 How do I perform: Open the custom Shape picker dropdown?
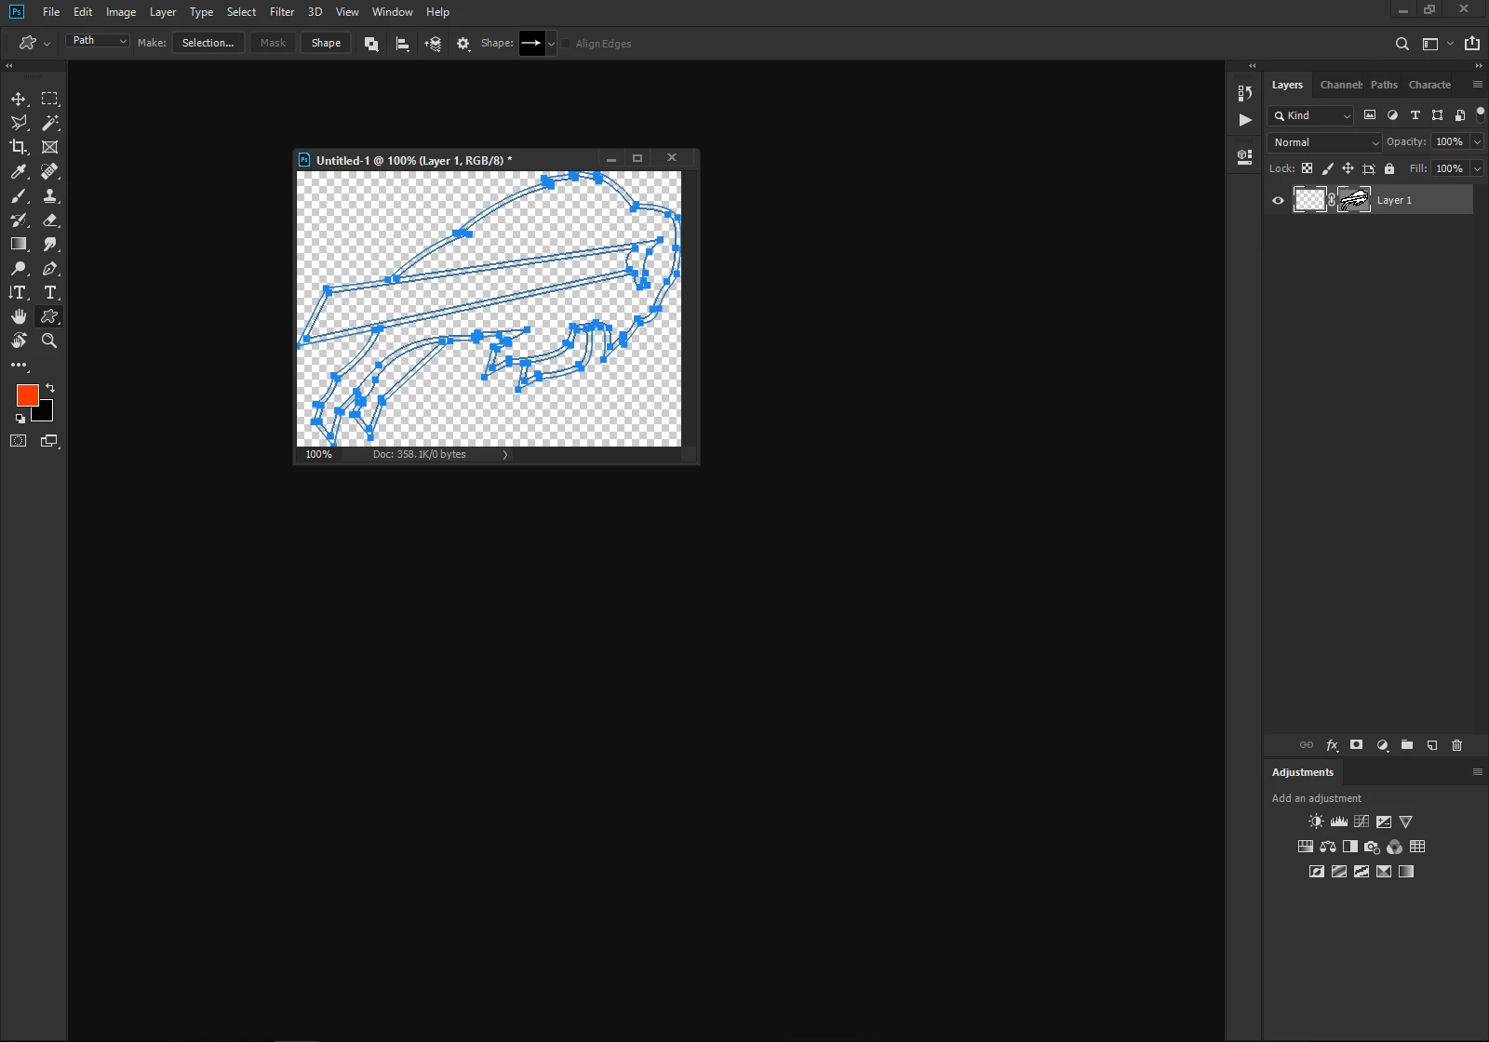551,44
